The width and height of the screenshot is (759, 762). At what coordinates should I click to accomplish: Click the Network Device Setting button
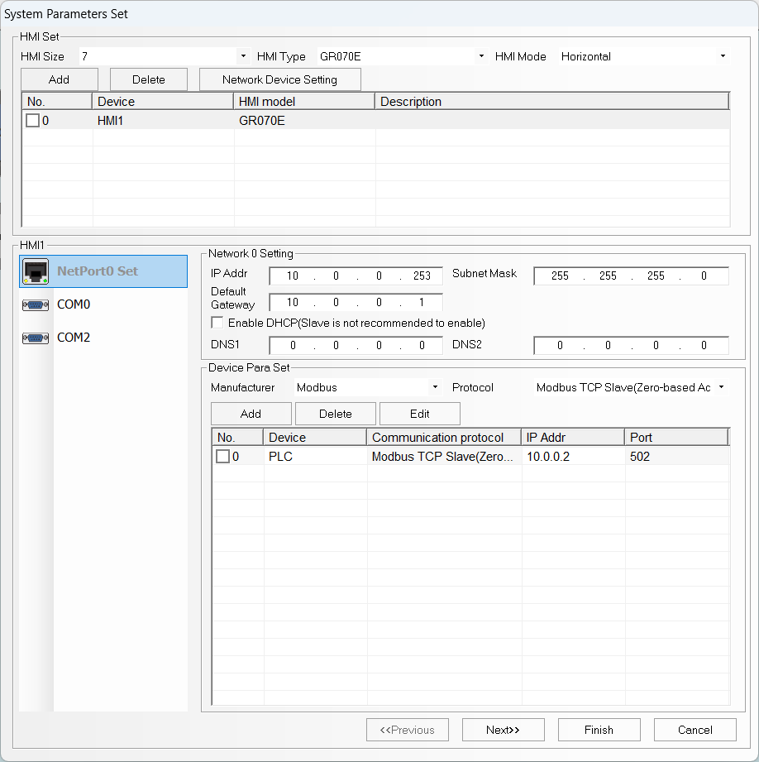279,79
